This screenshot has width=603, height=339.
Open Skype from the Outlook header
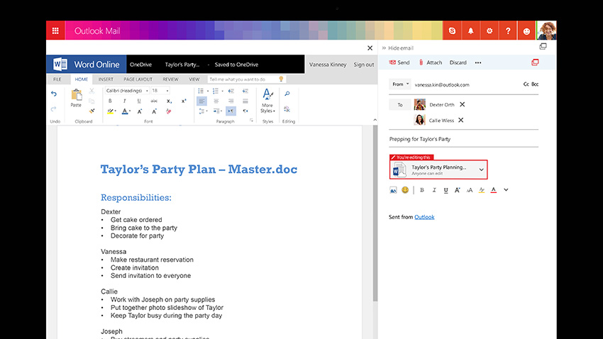[x=452, y=30]
